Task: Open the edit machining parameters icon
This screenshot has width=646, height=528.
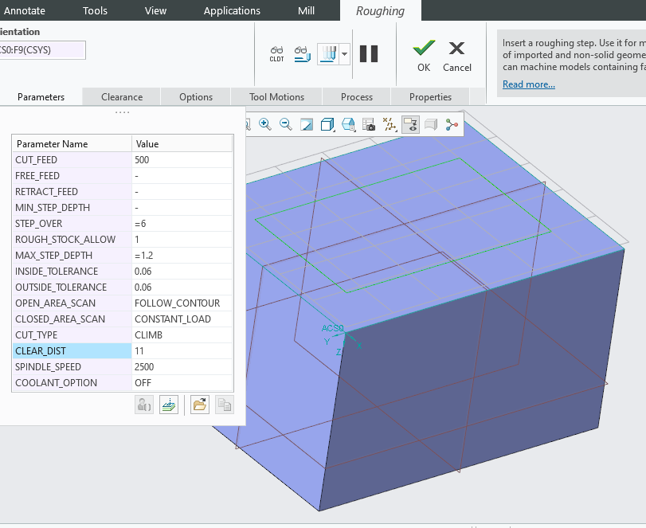Action: pos(169,405)
